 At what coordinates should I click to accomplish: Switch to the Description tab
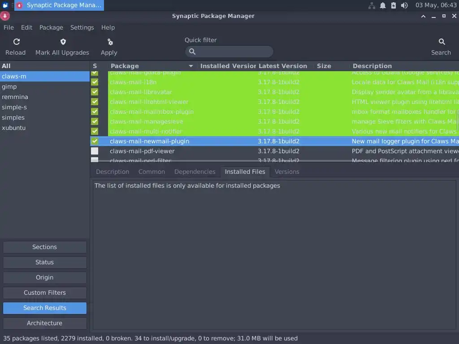click(113, 172)
